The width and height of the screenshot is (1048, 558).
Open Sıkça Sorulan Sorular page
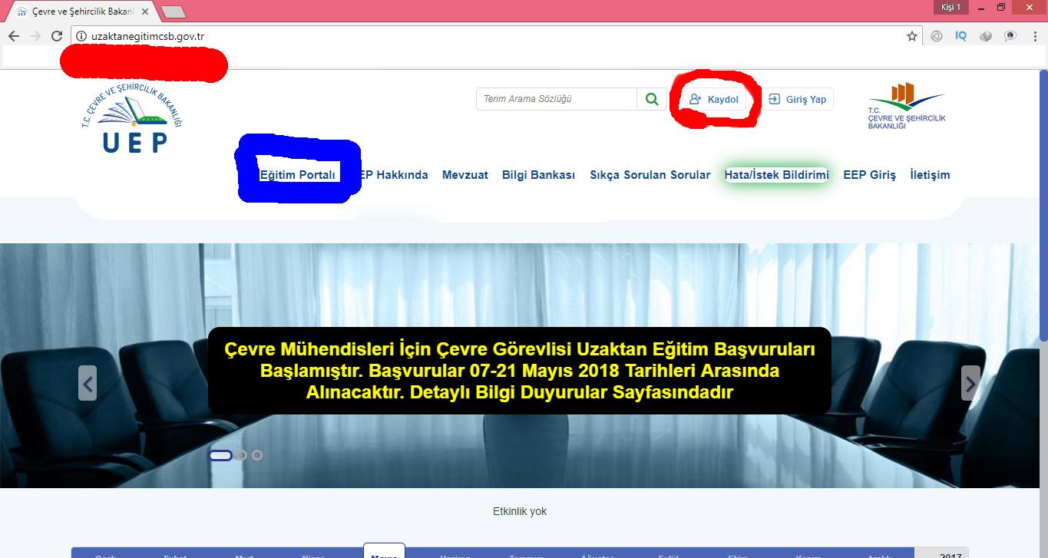(650, 175)
